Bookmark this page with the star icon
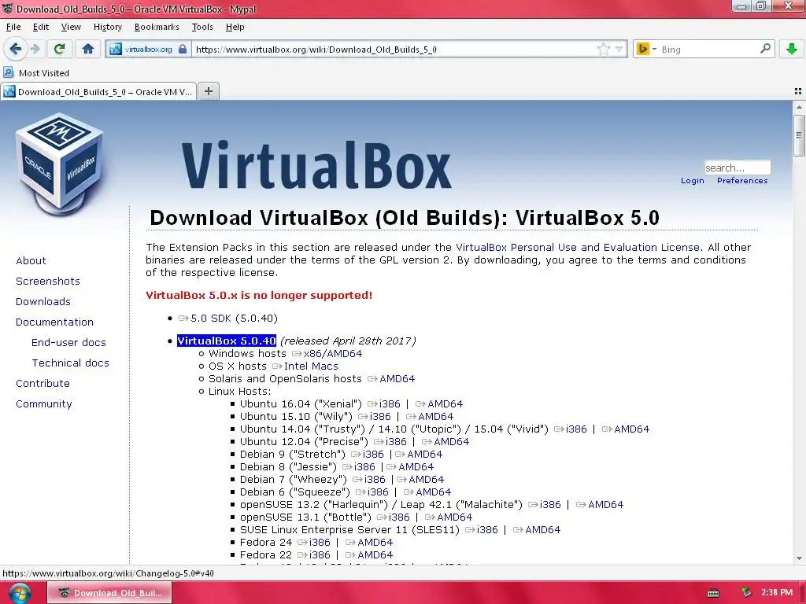 (604, 50)
